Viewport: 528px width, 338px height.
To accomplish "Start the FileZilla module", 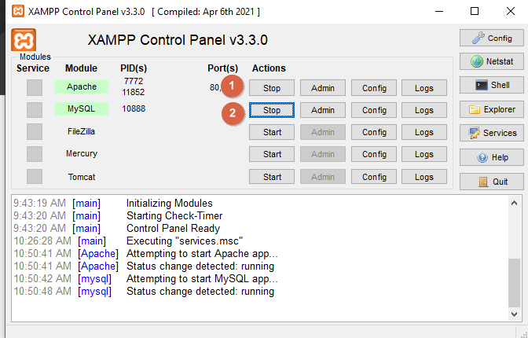I will pyautogui.click(x=272, y=132).
